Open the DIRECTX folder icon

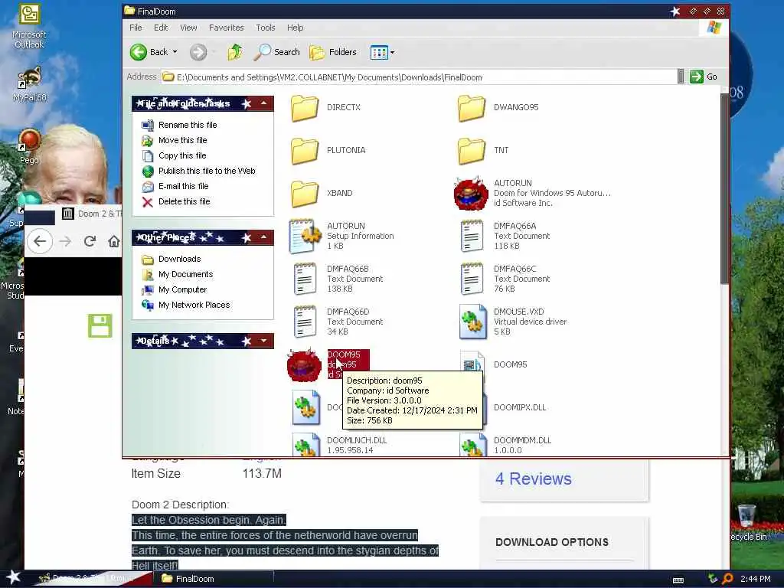pyautogui.click(x=305, y=108)
